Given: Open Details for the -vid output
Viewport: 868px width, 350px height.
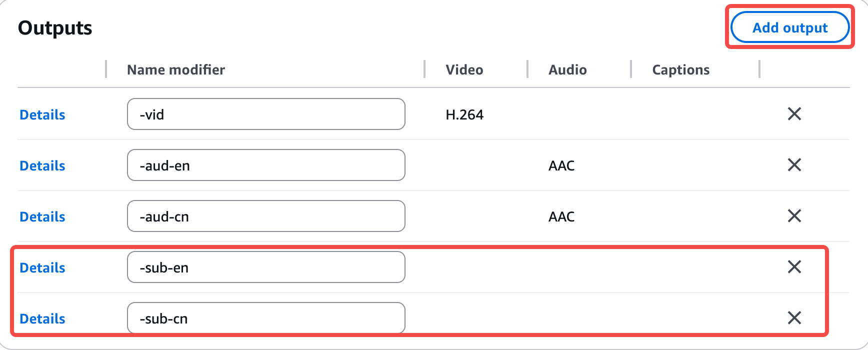Looking at the screenshot, I should click(42, 114).
